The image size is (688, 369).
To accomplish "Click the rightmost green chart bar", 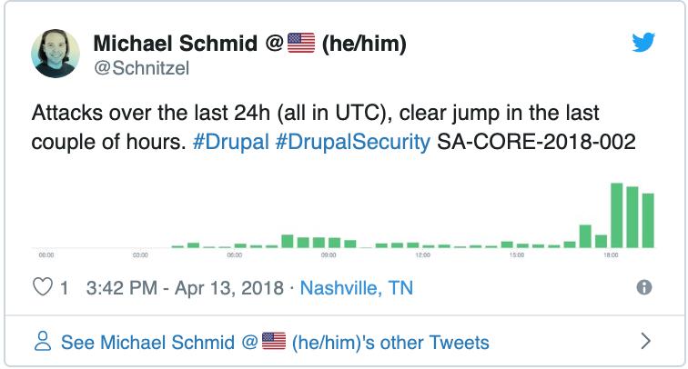I will [x=648, y=221].
